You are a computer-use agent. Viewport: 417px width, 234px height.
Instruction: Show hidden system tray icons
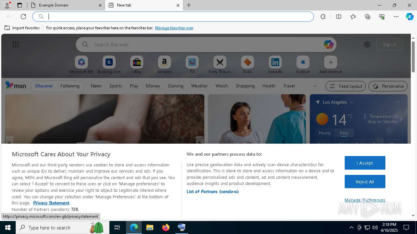click(x=351, y=227)
